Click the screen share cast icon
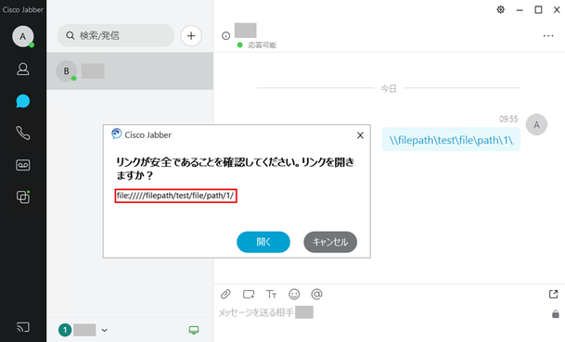Viewport: 565px width, 342px height. pyautogui.click(x=23, y=327)
